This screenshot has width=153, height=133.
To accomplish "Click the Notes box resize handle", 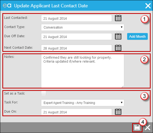I will tap(123, 87).
